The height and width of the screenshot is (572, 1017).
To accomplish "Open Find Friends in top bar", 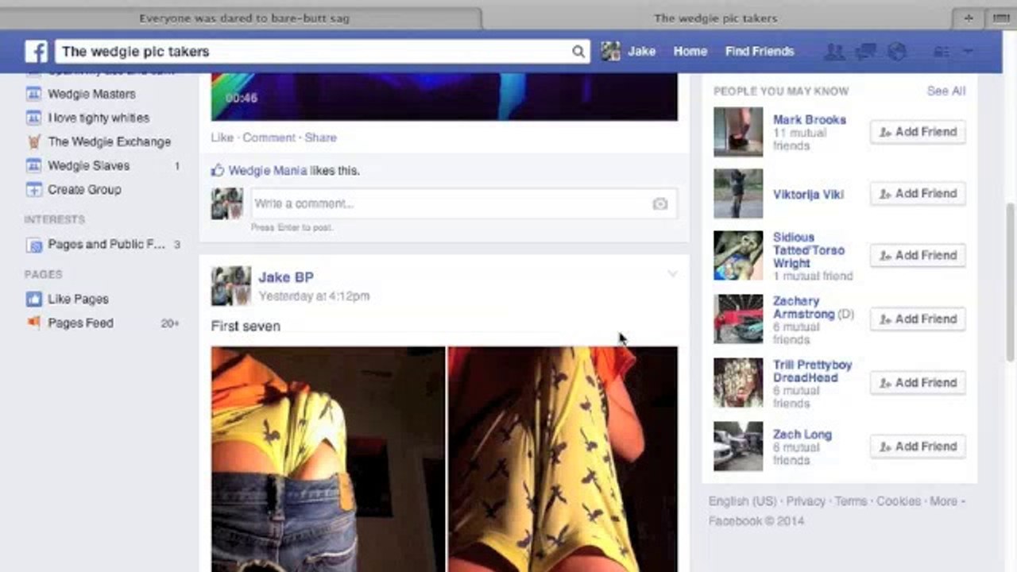I will click(x=760, y=52).
